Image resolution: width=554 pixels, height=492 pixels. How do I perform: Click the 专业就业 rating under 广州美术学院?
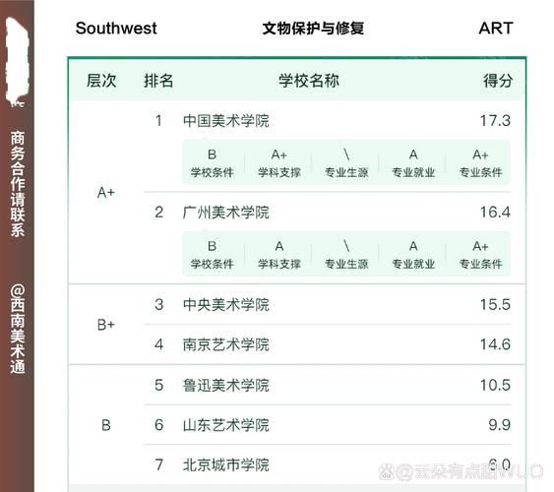pos(413,254)
